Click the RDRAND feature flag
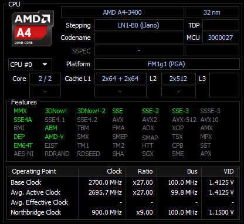 [x=57, y=154]
